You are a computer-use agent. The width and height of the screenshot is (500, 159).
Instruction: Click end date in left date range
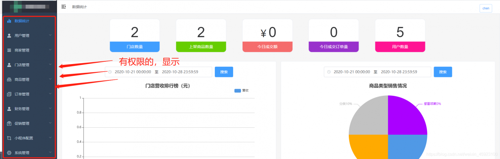tap(180, 72)
